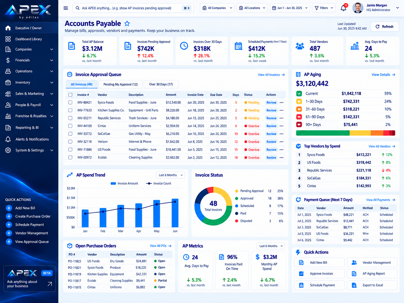Viewport: 404px width, 303px height.
Task: Click the search magnifier icon
Action: (x=78, y=8)
